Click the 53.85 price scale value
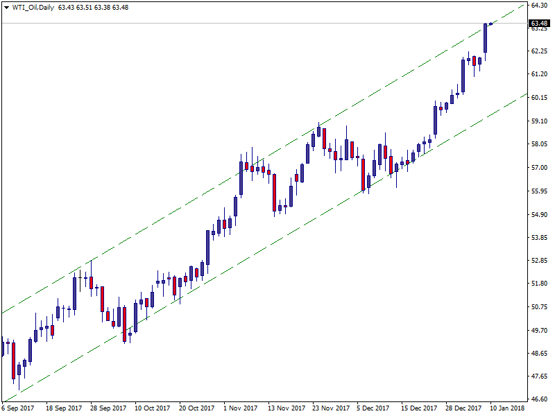 (x=540, y=238)
